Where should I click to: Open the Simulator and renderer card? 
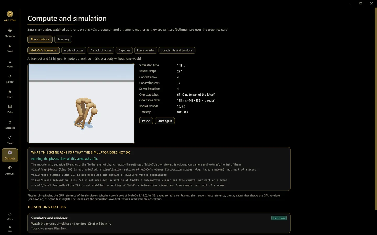[x=159, y=223]
